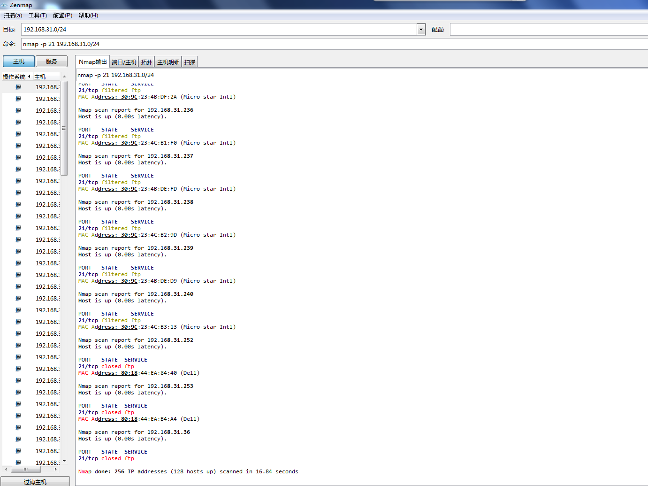
Task: Click the MAC address line ending 23:4B:DE:FD
Action: 157,189
